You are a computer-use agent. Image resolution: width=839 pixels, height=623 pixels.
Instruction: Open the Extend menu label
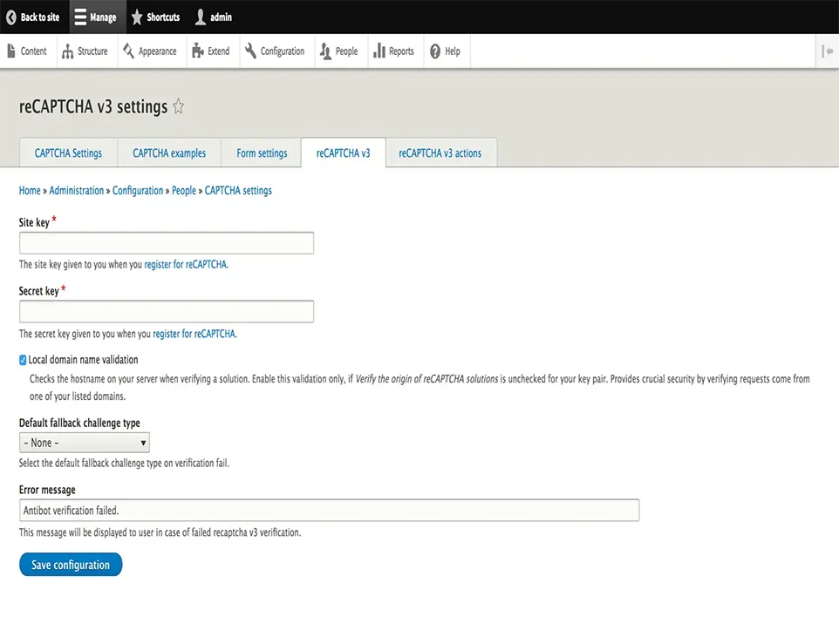click(218, 51)
